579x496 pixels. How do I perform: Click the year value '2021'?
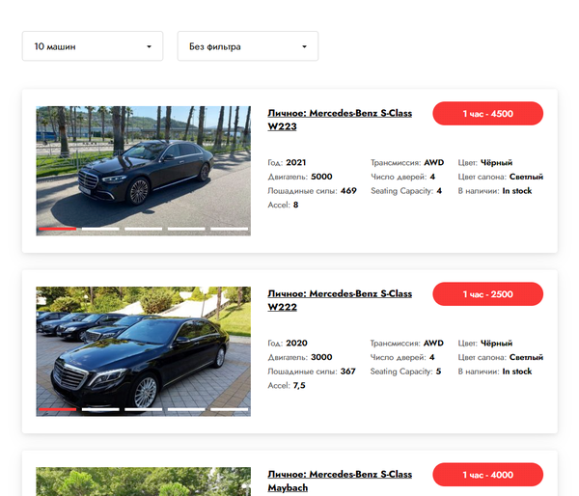pyautogui.click(x=296, y=162)
